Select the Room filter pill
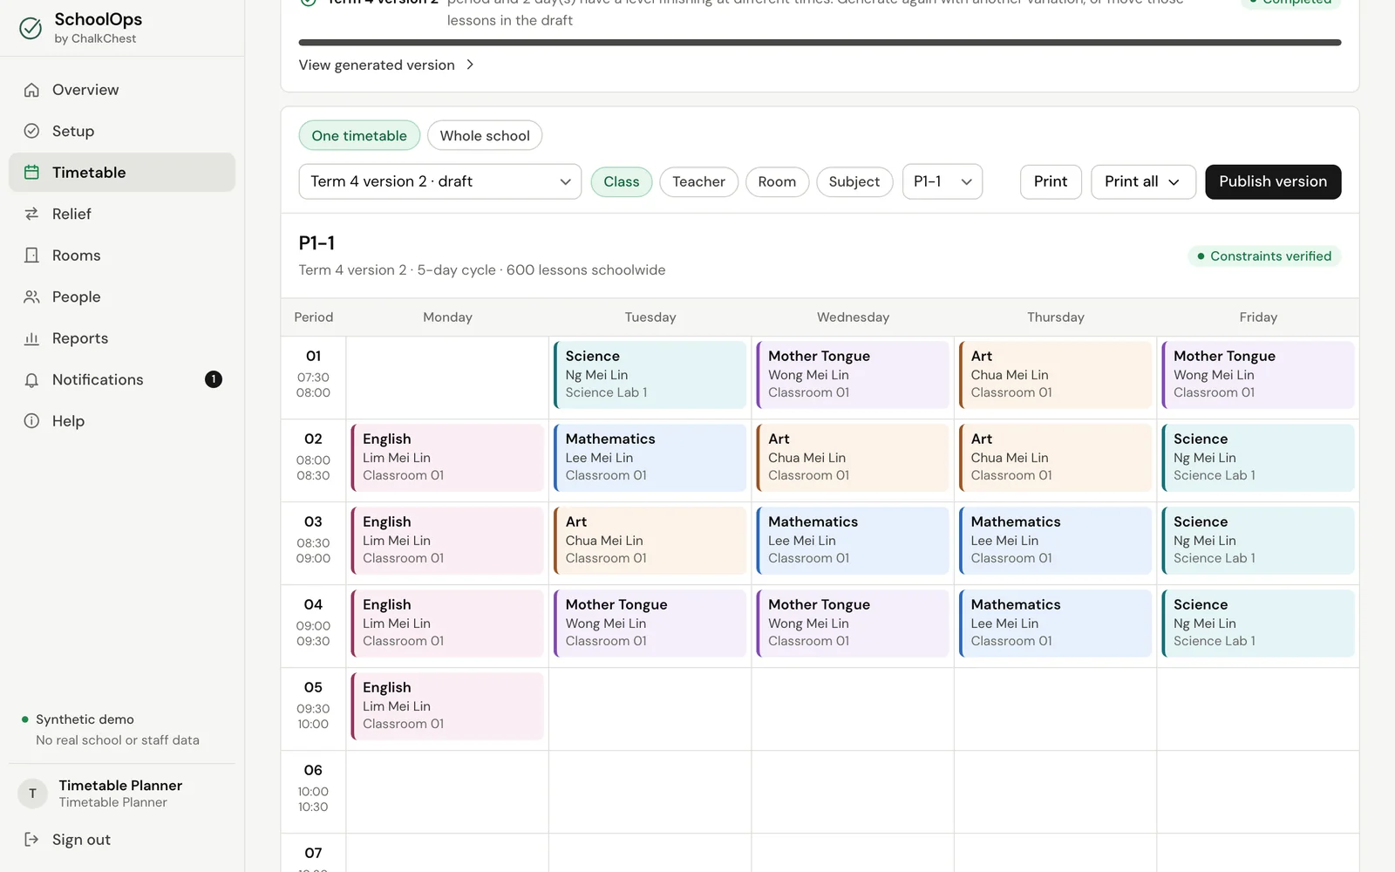 point(777,181)
